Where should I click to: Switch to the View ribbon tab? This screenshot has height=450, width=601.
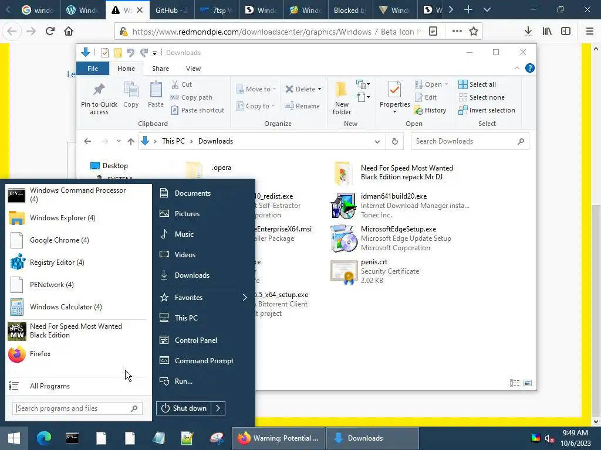[193, 69]
